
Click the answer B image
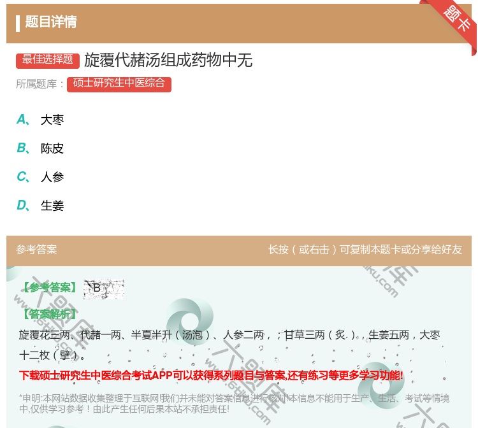pos(103,289)
